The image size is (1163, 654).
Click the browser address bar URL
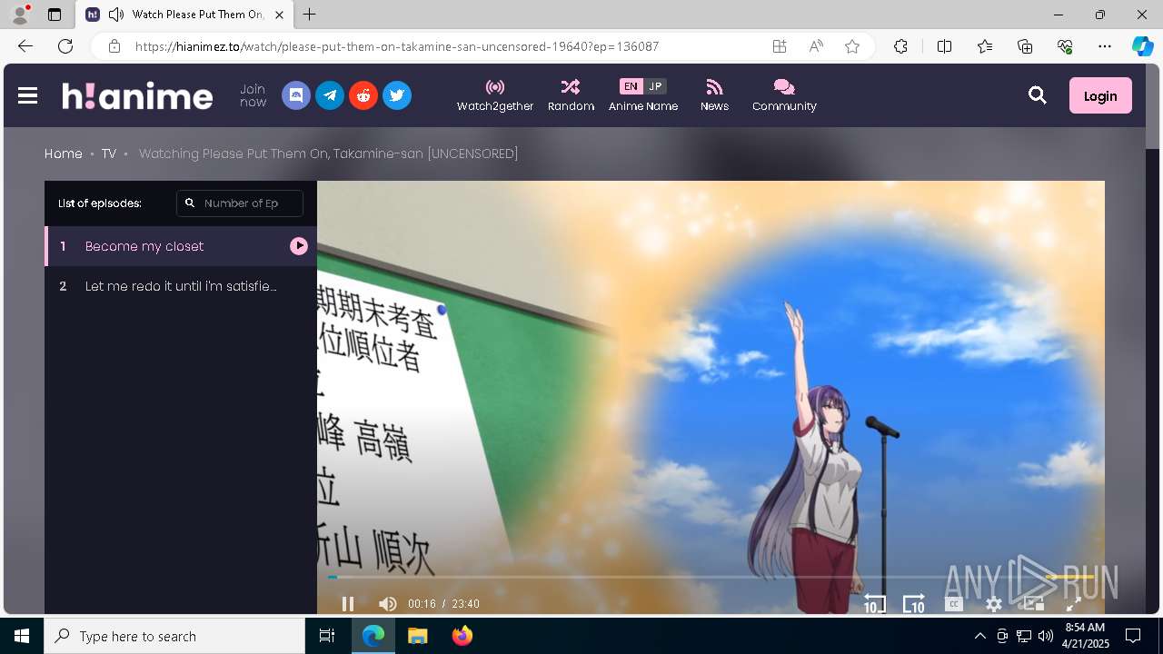[x=397, y=46]
